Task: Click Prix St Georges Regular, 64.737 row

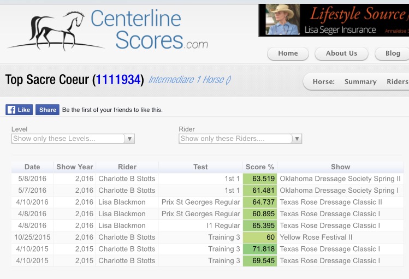Action: (200, 202)
